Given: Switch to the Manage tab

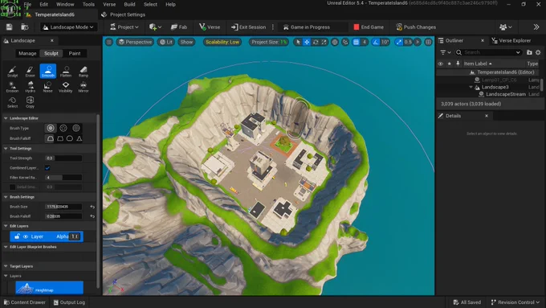Looking at the screenshot, I should [27, 53].
